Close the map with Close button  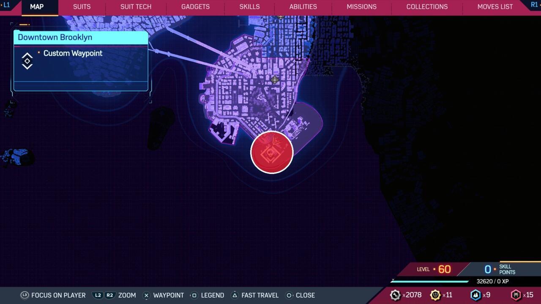300,295
